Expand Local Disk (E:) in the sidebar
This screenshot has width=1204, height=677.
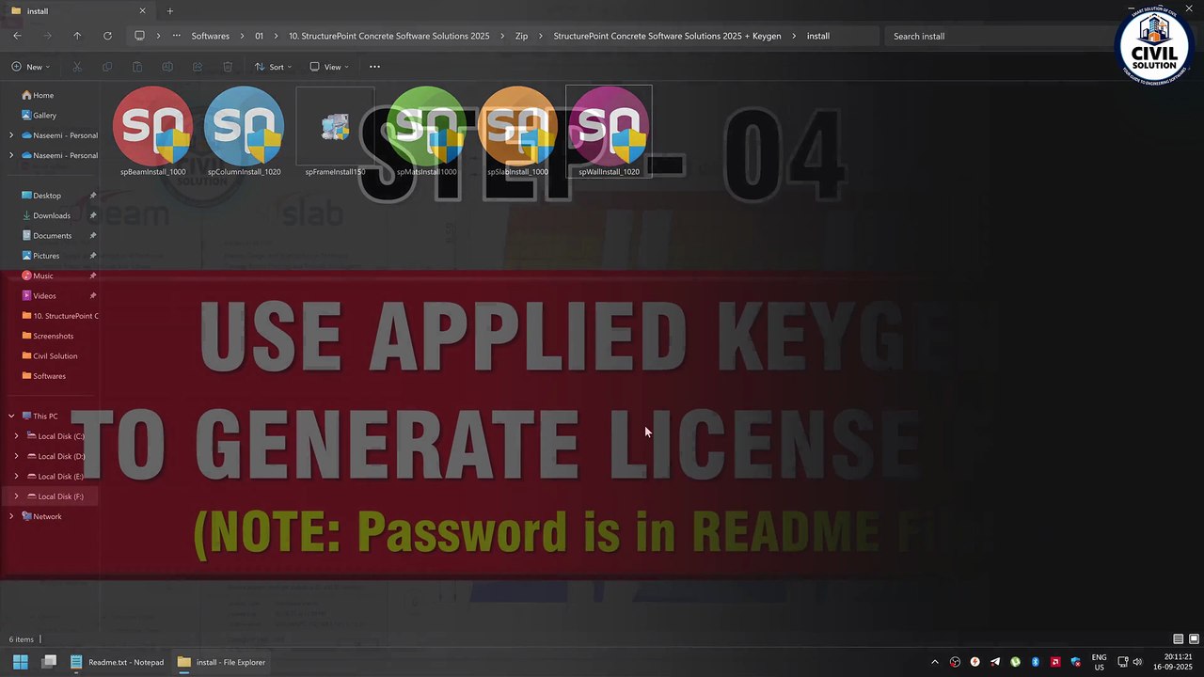coord(16,476)
